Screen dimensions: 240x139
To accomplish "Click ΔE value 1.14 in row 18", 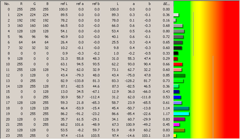I will point(166,108).
